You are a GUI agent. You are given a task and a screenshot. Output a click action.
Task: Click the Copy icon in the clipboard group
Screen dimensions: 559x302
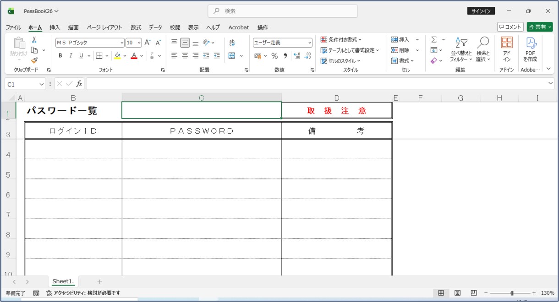pos(34,50)
